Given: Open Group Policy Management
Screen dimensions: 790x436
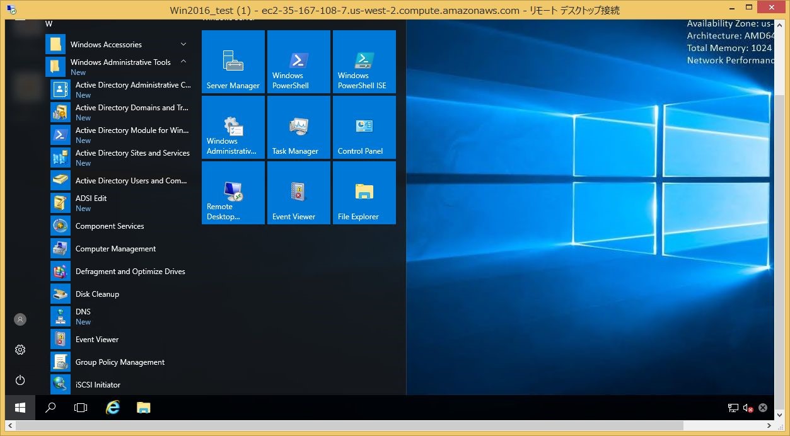Looking at the screenshot, I should point(121,362).
